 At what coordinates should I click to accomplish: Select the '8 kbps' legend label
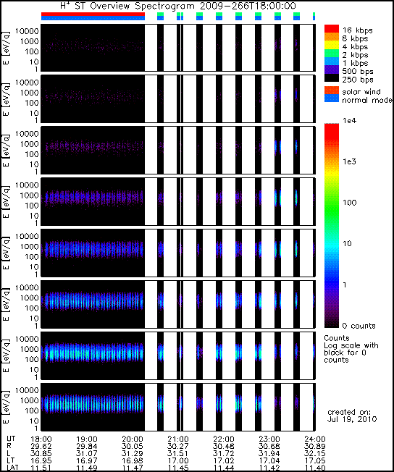355,38
